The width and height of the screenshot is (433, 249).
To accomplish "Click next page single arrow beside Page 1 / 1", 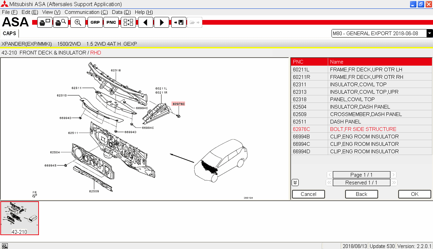I will [393, 175].
